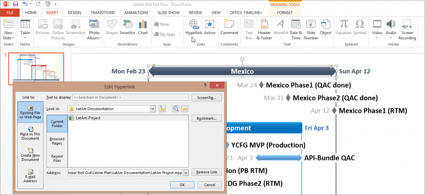Open the New Slide dropdown
Image resolution: width=425 pixels, height=195 pixels.
coord(8,38)
